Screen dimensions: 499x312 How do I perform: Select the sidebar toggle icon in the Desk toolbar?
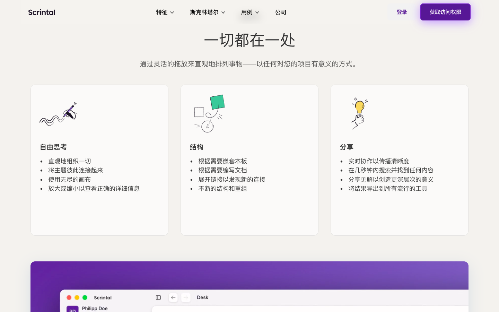pos(158,297)
